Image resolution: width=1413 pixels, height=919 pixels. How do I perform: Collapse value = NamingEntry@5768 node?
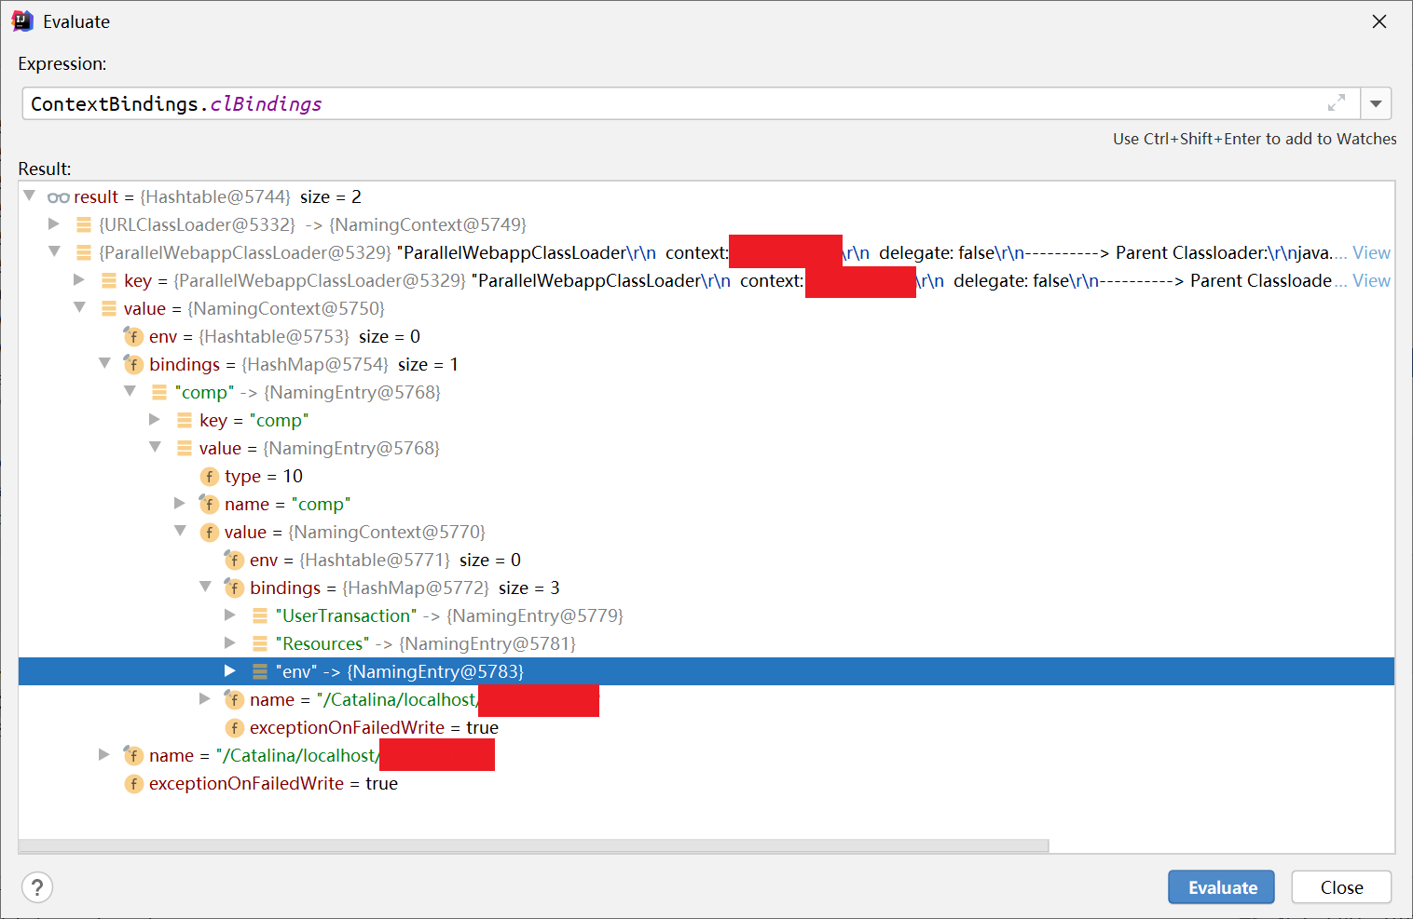(x=155, y=448)
